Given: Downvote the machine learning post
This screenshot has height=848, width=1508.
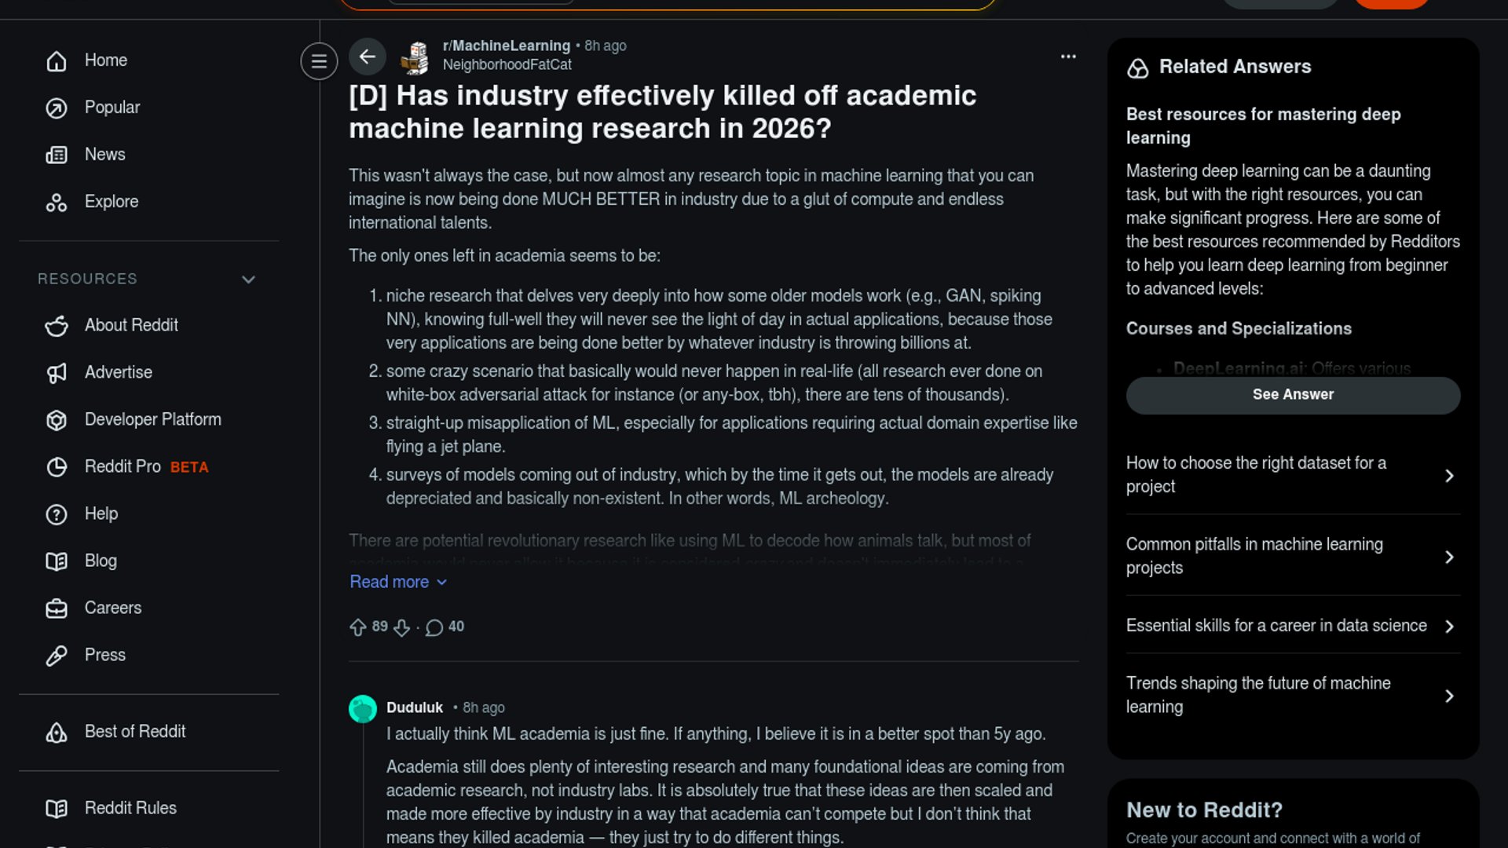Looking at the screenshot, I should coord(401,627).
